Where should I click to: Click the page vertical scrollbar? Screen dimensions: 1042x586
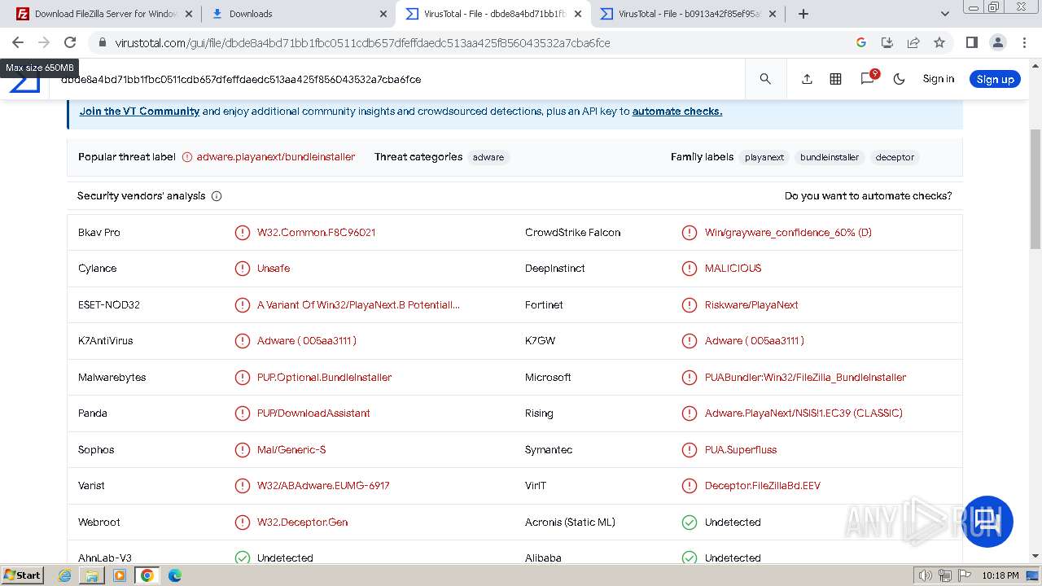click(x=1035, y=189)
